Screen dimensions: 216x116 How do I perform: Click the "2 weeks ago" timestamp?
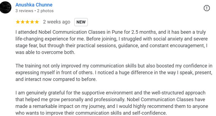click(57, 22)
